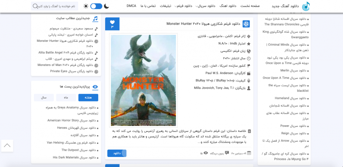Screen dimensions: 343x167
Task: Toggle the dark mode switch
Action: pos(96,6)
